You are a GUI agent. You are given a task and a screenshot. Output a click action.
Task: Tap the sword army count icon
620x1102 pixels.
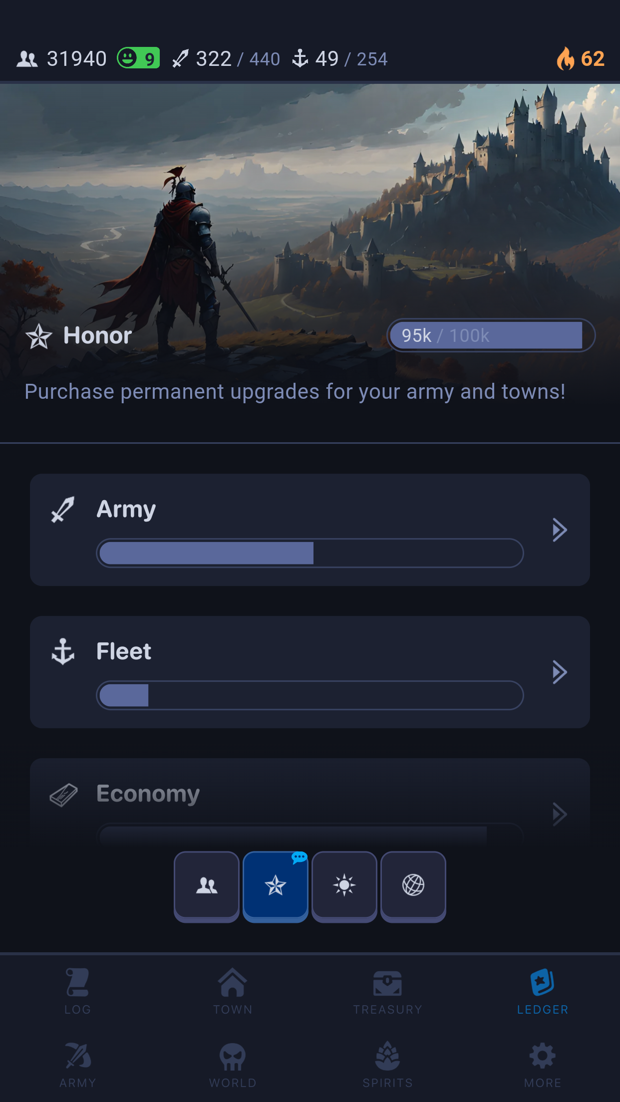click(180, 59)
